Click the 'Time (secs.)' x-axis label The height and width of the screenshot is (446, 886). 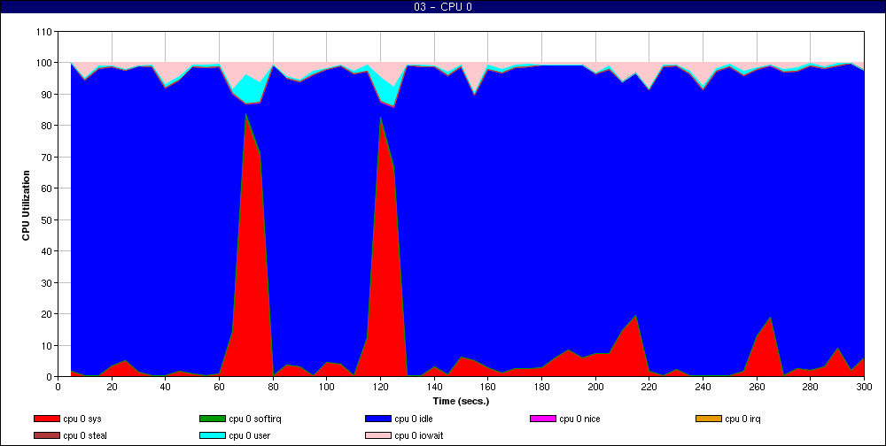pos(461,402)
